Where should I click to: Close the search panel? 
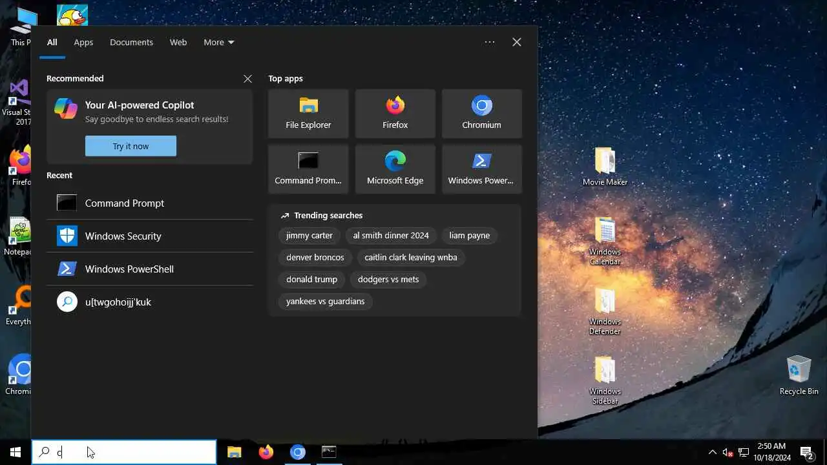pyautogui.click(x=517, y=42)
